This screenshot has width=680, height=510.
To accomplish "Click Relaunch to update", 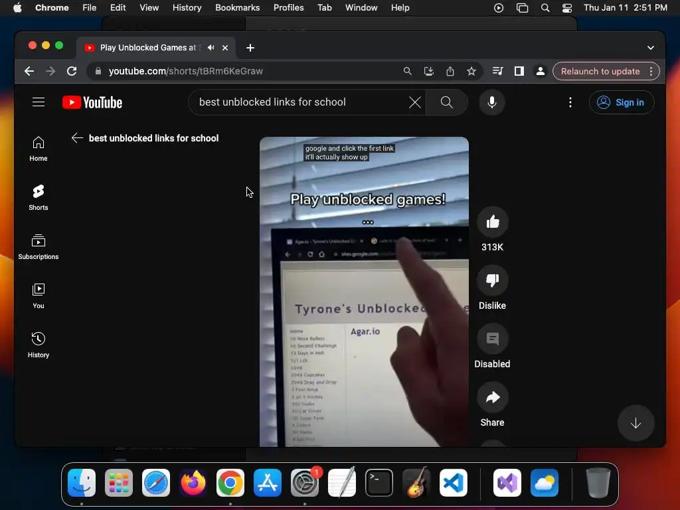I will click(x=600, y=71).
